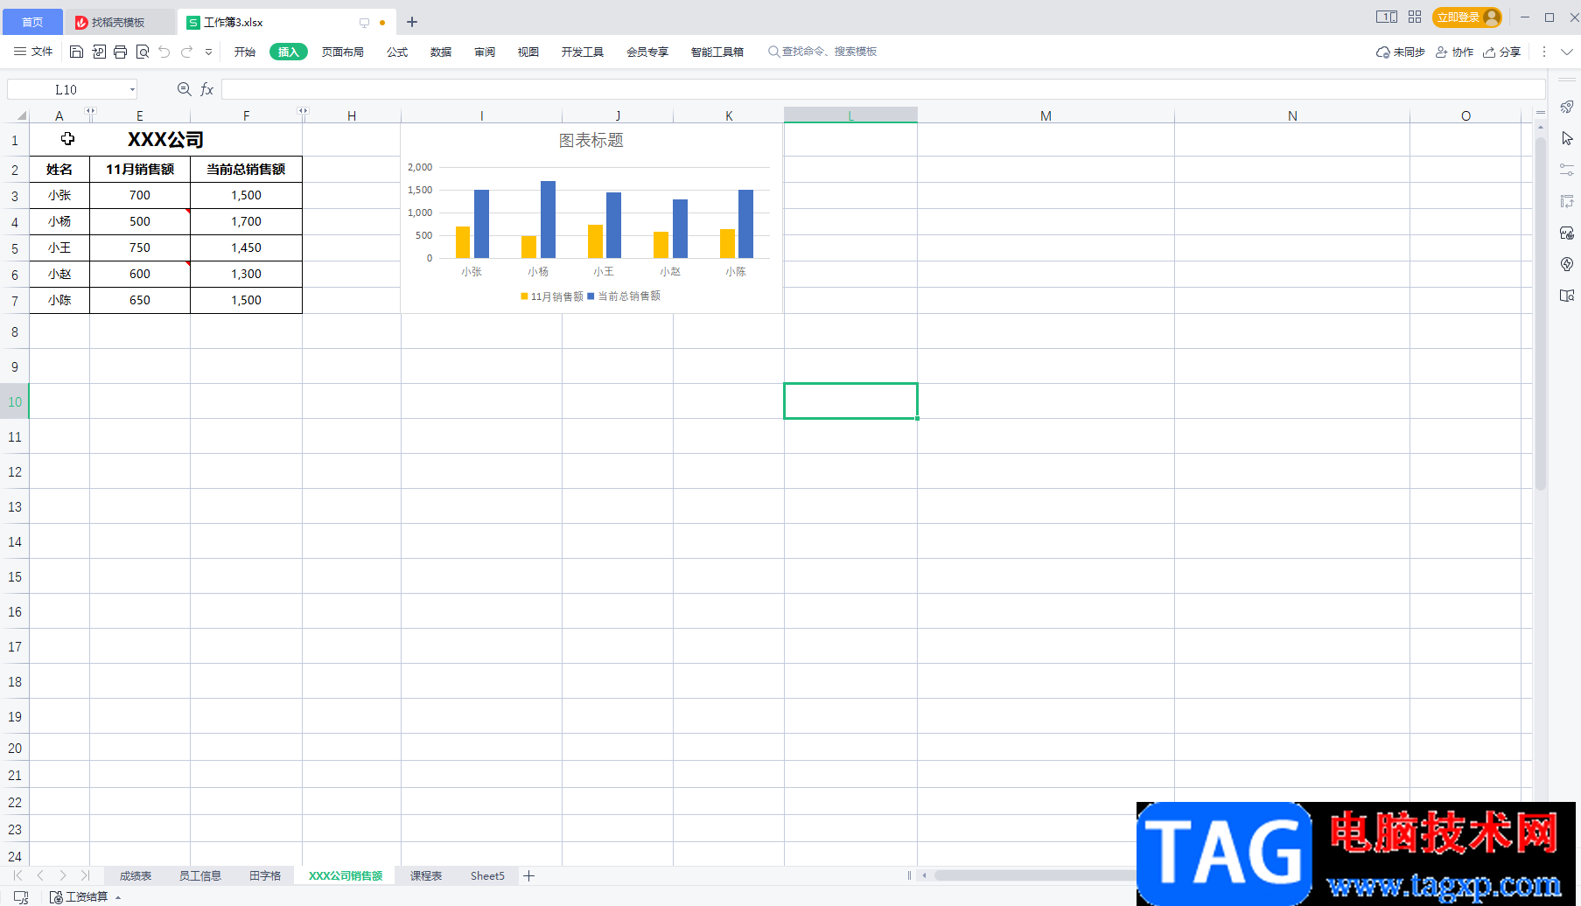Switch to the 开始 ribbon tab
1581x906 pixels.
pos(245,52)
